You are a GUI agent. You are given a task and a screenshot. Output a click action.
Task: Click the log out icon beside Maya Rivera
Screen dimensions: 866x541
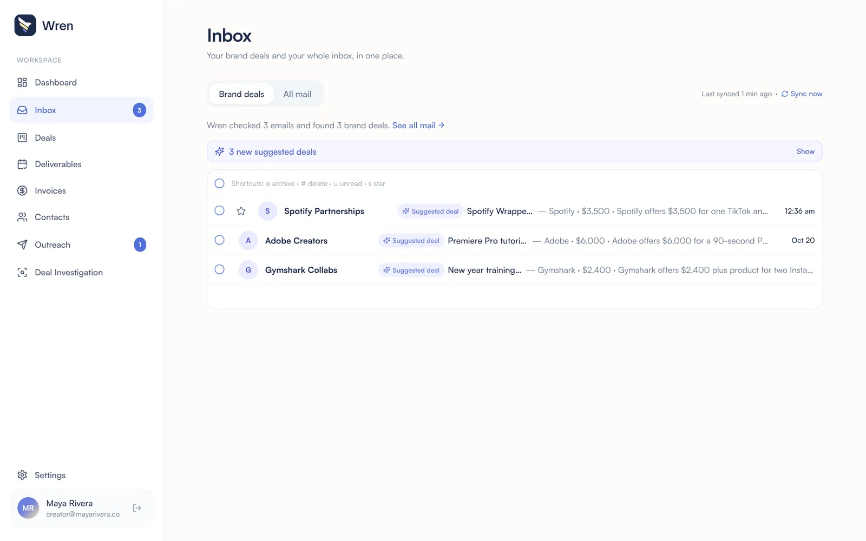point(137,508)
